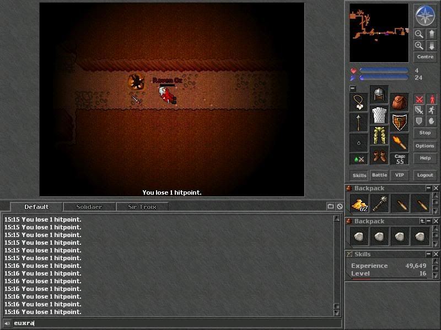Zoom out the minimap
441x330 pixels.
(419, 34)
